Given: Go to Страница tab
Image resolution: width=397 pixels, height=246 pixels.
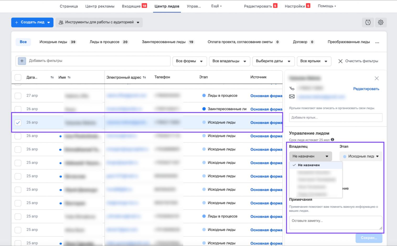Looking at the screenshot, I should pos(69,6).
